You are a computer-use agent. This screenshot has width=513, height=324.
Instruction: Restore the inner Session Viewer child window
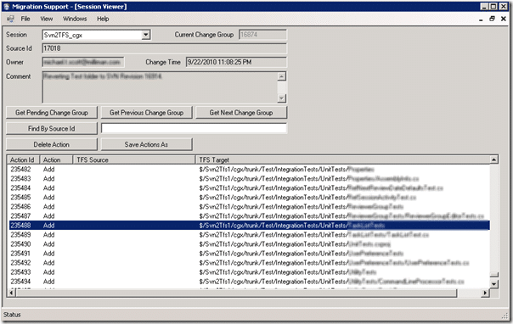(492, 19)
